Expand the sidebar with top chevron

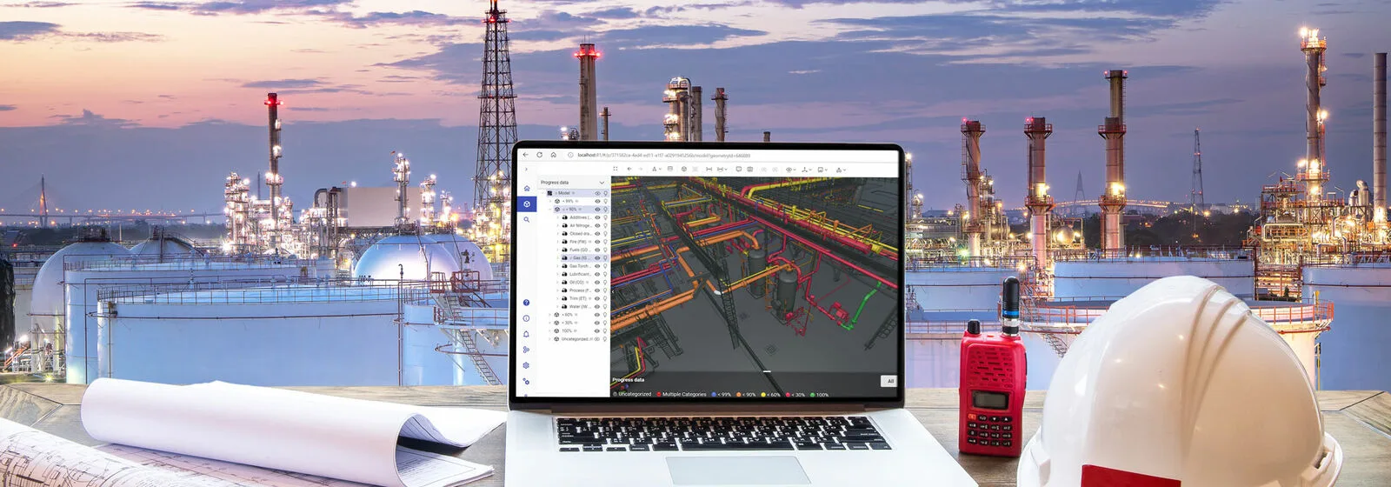coord(526,170)
